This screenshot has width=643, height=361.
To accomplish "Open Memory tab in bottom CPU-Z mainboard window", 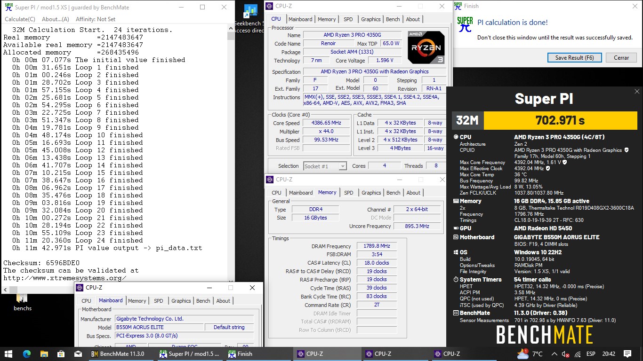I will [137, 301].
